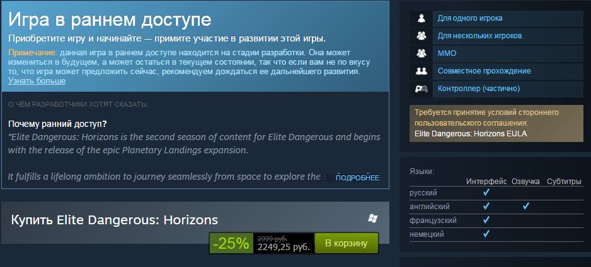Follow the 'Узнать больше' early access link
The width and height of the screenshot is (591, 267).
pos(37,81)
